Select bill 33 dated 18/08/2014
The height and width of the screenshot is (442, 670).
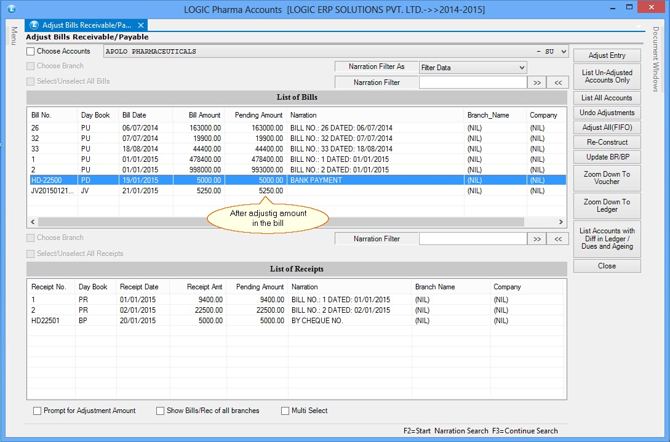tap(297, 149)
